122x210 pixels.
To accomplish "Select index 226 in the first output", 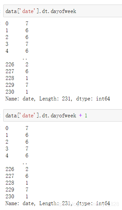I will 10,64.
